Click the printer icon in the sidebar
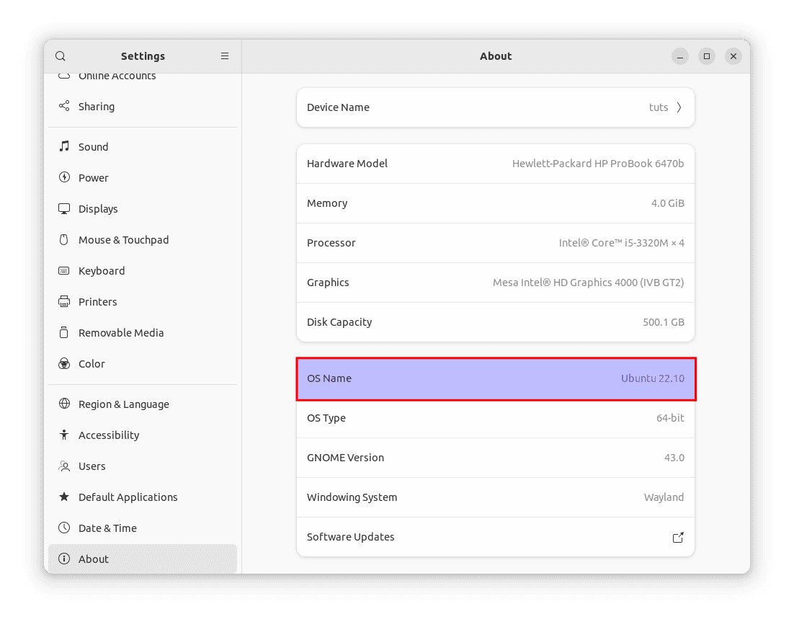 [x=64, y=301]
